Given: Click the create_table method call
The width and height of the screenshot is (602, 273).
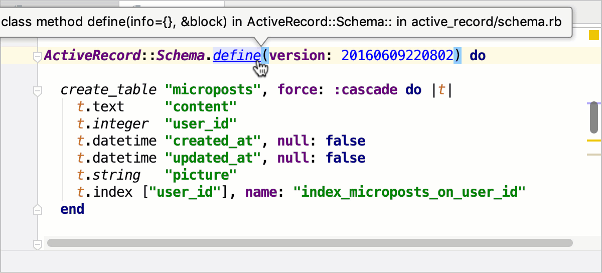Looking at the screenshot, I should click(x=108, y=90).
